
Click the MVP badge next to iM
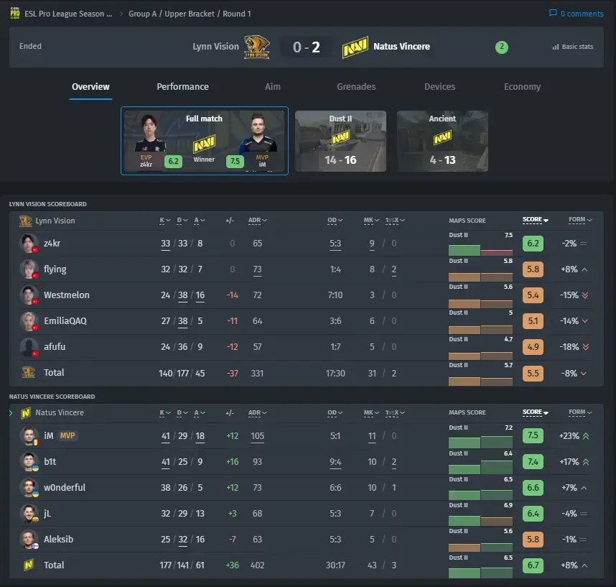pos(67,435)
